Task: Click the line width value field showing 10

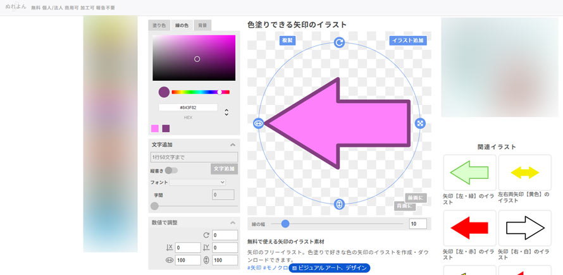Action: click(418, 224)
